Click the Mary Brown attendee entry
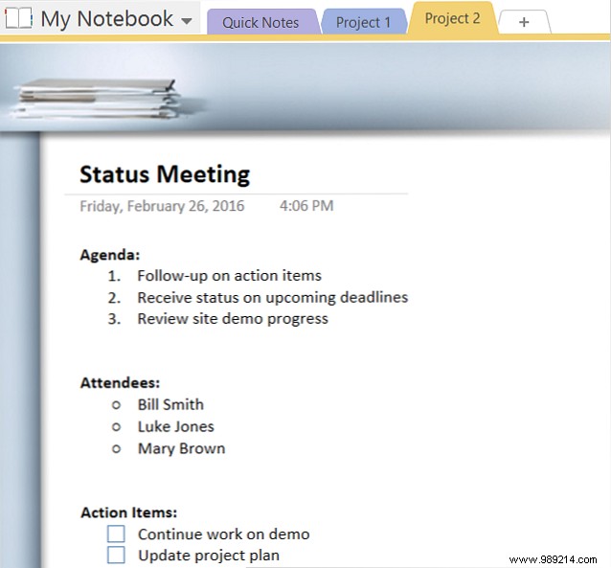 182,448
